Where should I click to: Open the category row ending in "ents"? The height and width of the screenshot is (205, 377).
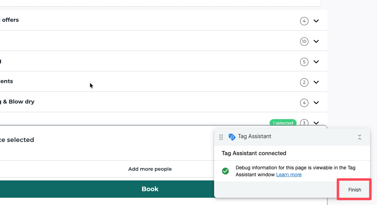click(x=7, y=81)
